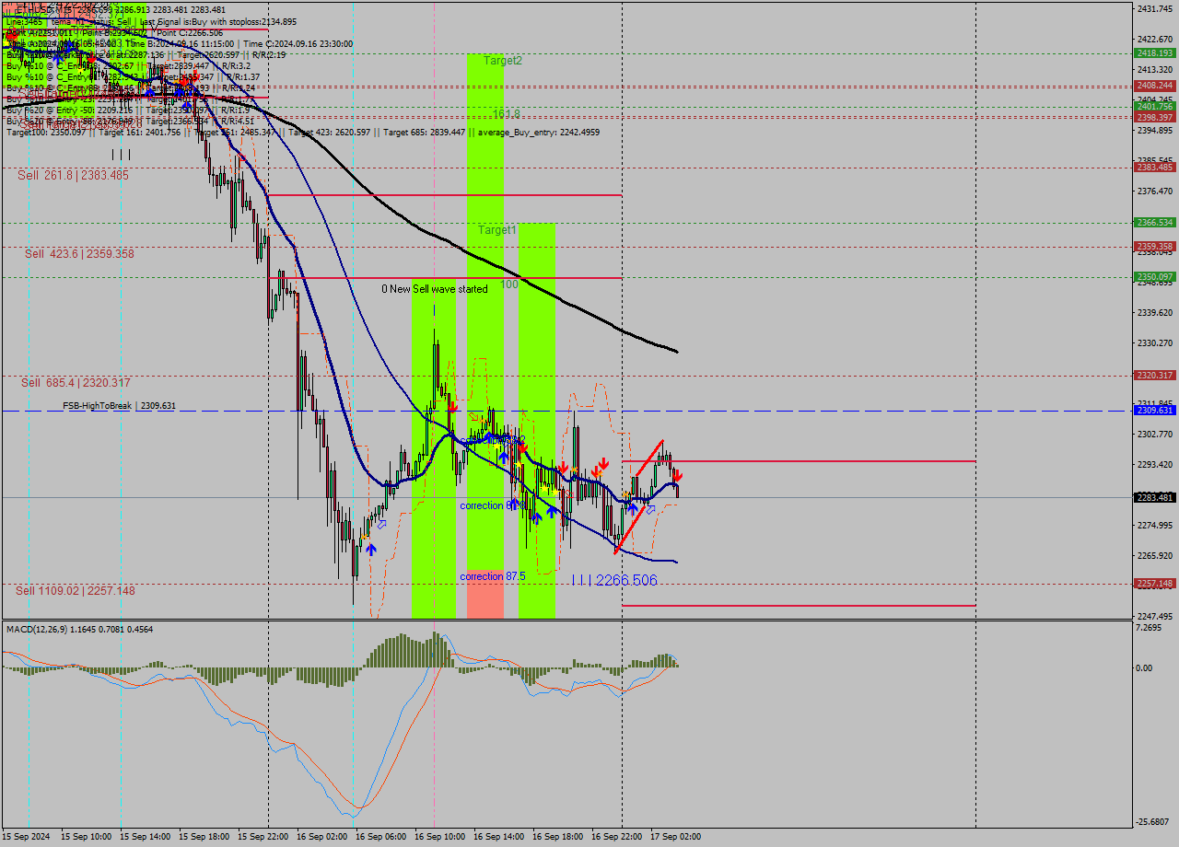Select the 'FSB-HighToBreak | 2309.631' label
The width and height of the screenshot is (1179, 847).
[x=119, y=406]
